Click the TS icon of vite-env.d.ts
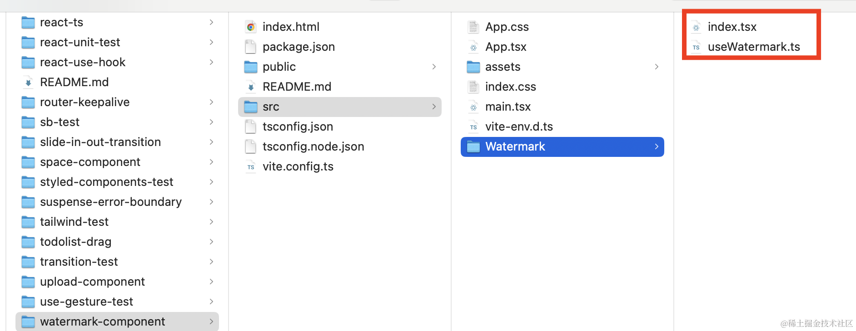The image size is (856, 331). [473, 127]
